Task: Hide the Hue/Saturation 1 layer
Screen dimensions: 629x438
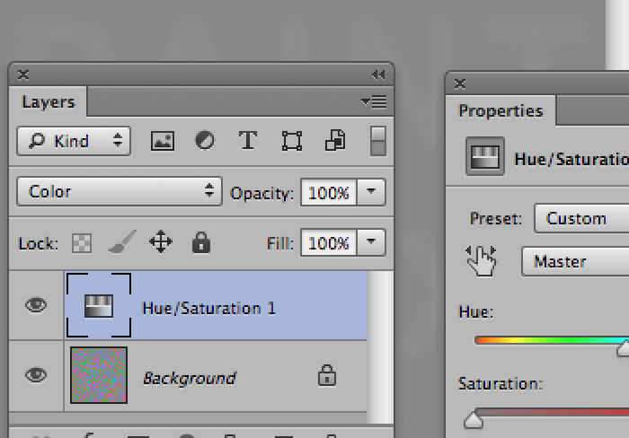Action: click(36, 306)
